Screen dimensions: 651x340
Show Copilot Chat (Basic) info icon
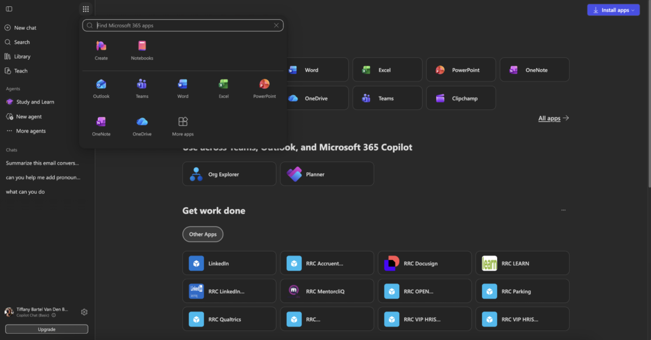[53, 315]
